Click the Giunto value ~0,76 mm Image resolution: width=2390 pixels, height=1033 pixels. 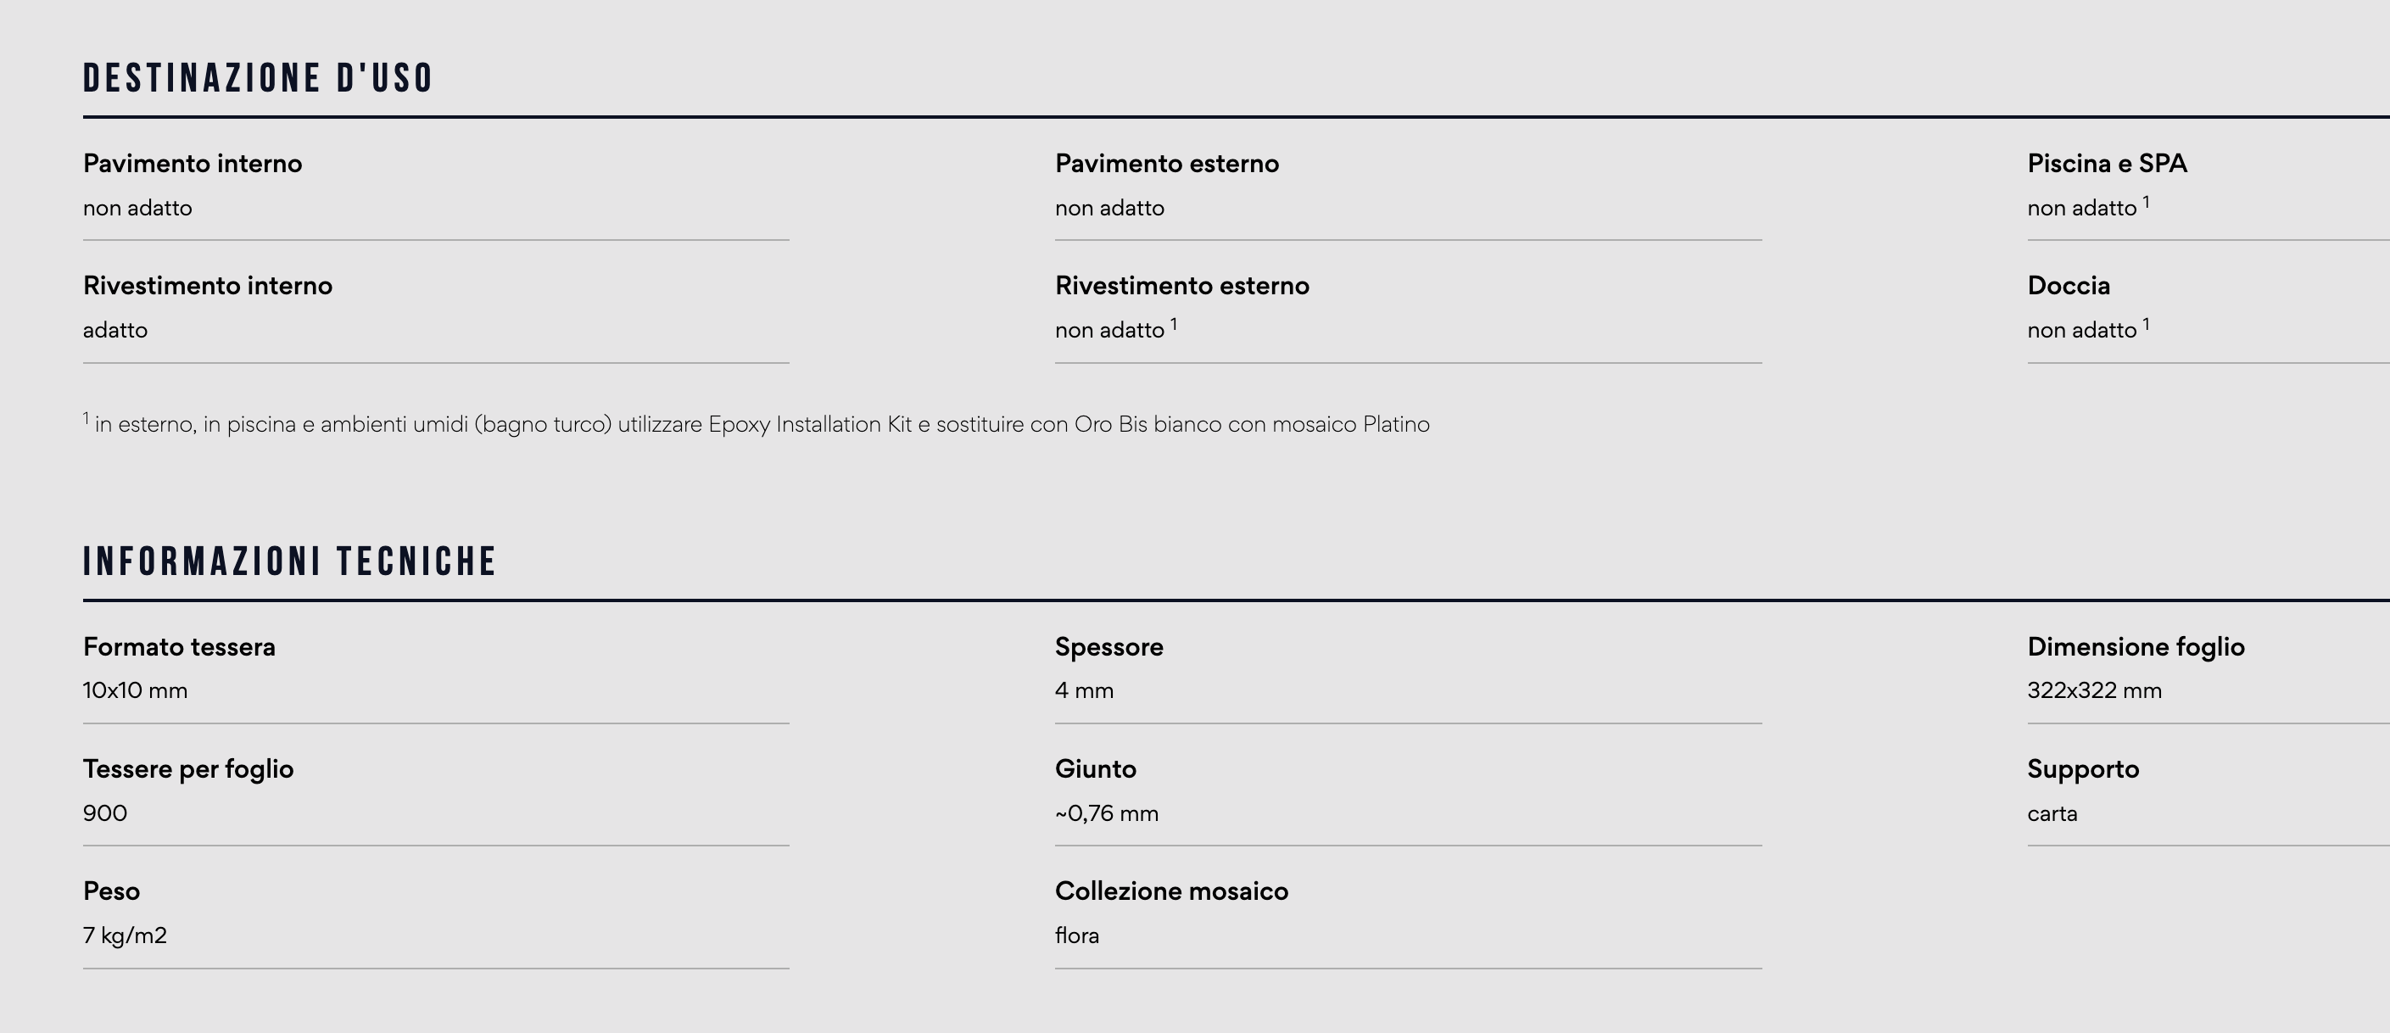coord(1106,814)
